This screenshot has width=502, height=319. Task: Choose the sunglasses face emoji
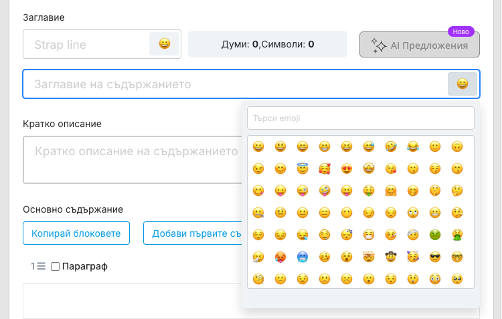[x=435, y=257]
